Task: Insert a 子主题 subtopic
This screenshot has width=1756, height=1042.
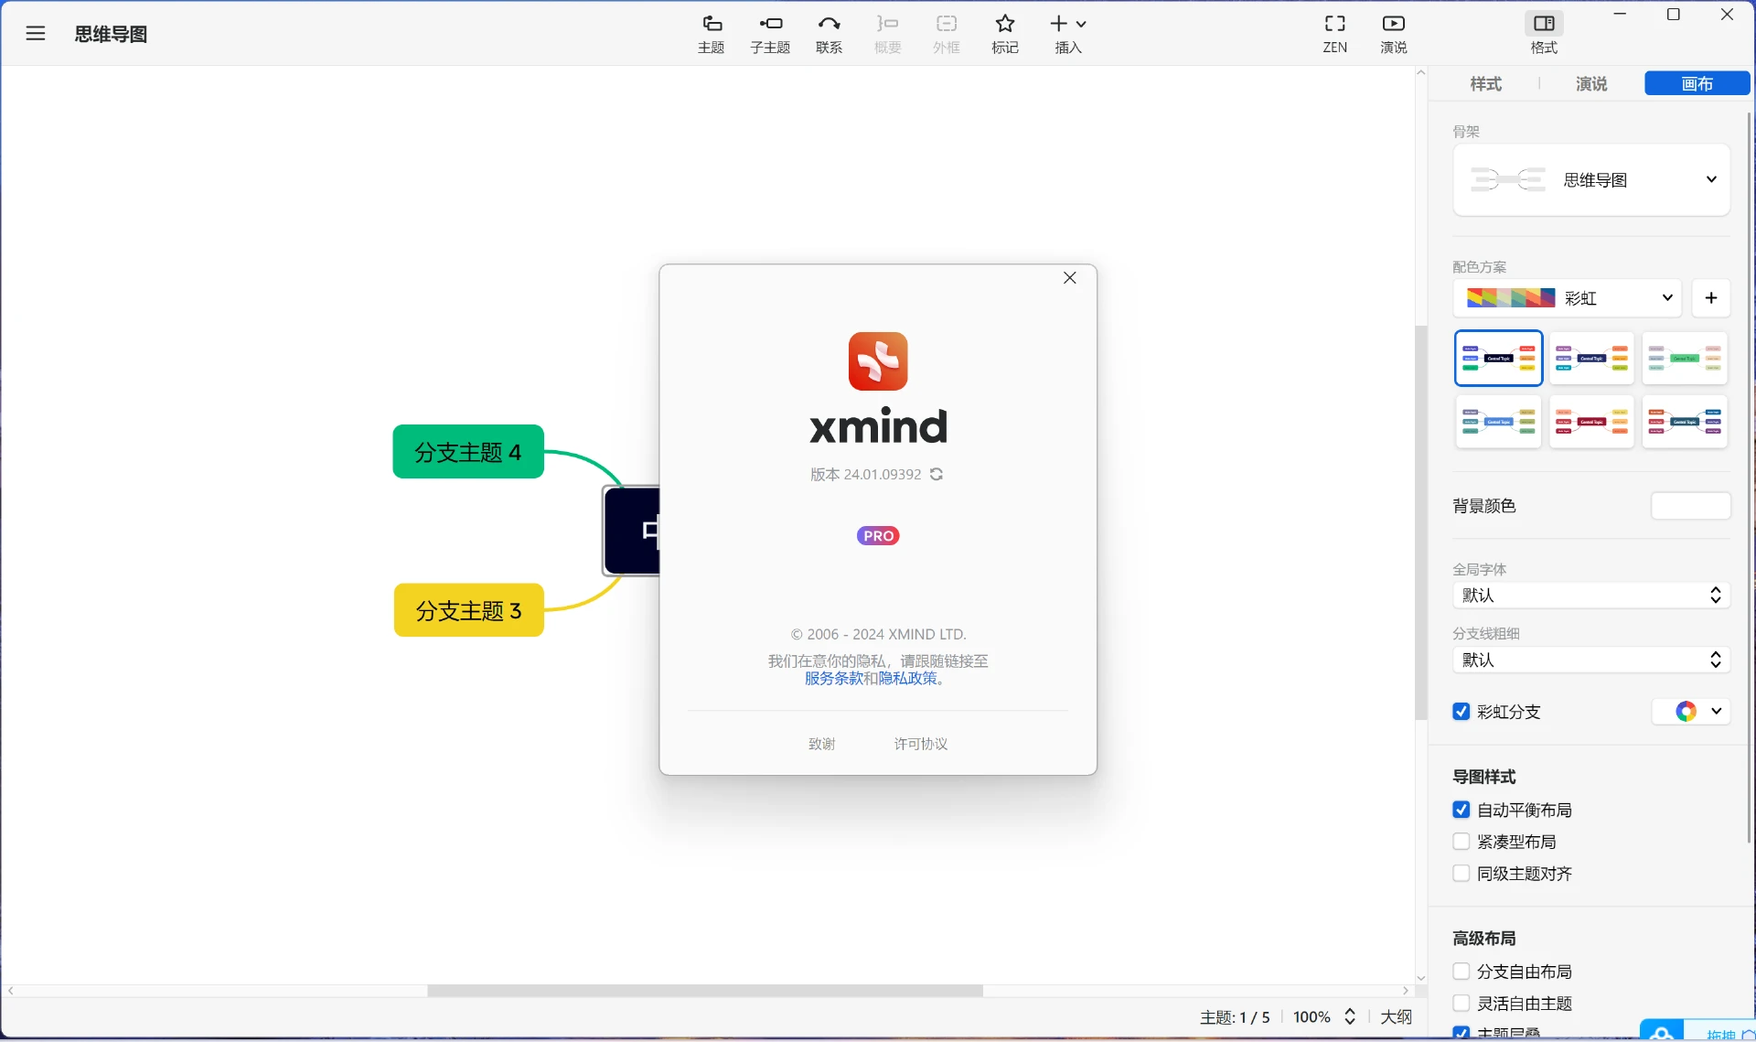Action: tap(770, 34)
